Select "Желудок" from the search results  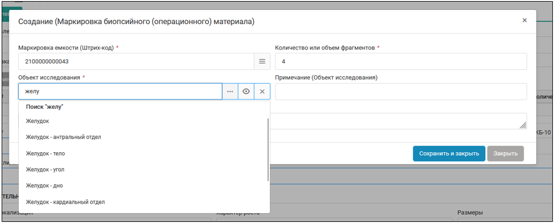pos(38,121)
